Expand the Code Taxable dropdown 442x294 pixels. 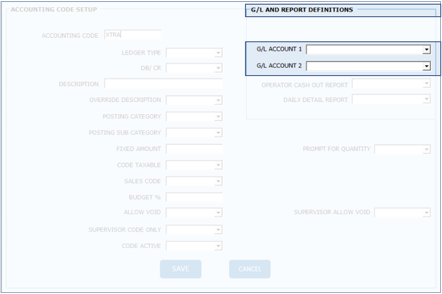click(218, 165)
